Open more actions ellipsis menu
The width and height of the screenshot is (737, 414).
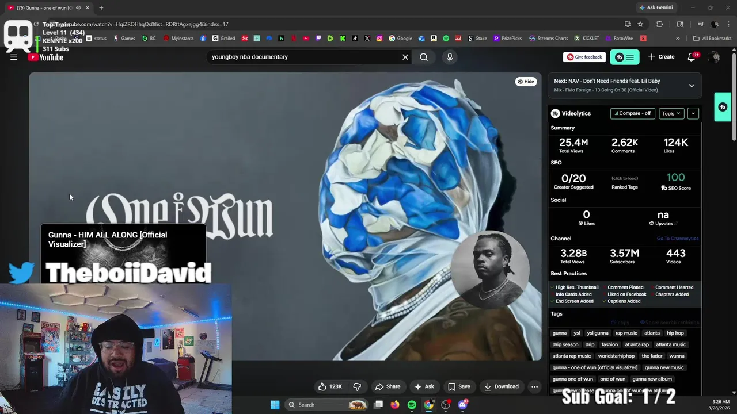[534, 386]
